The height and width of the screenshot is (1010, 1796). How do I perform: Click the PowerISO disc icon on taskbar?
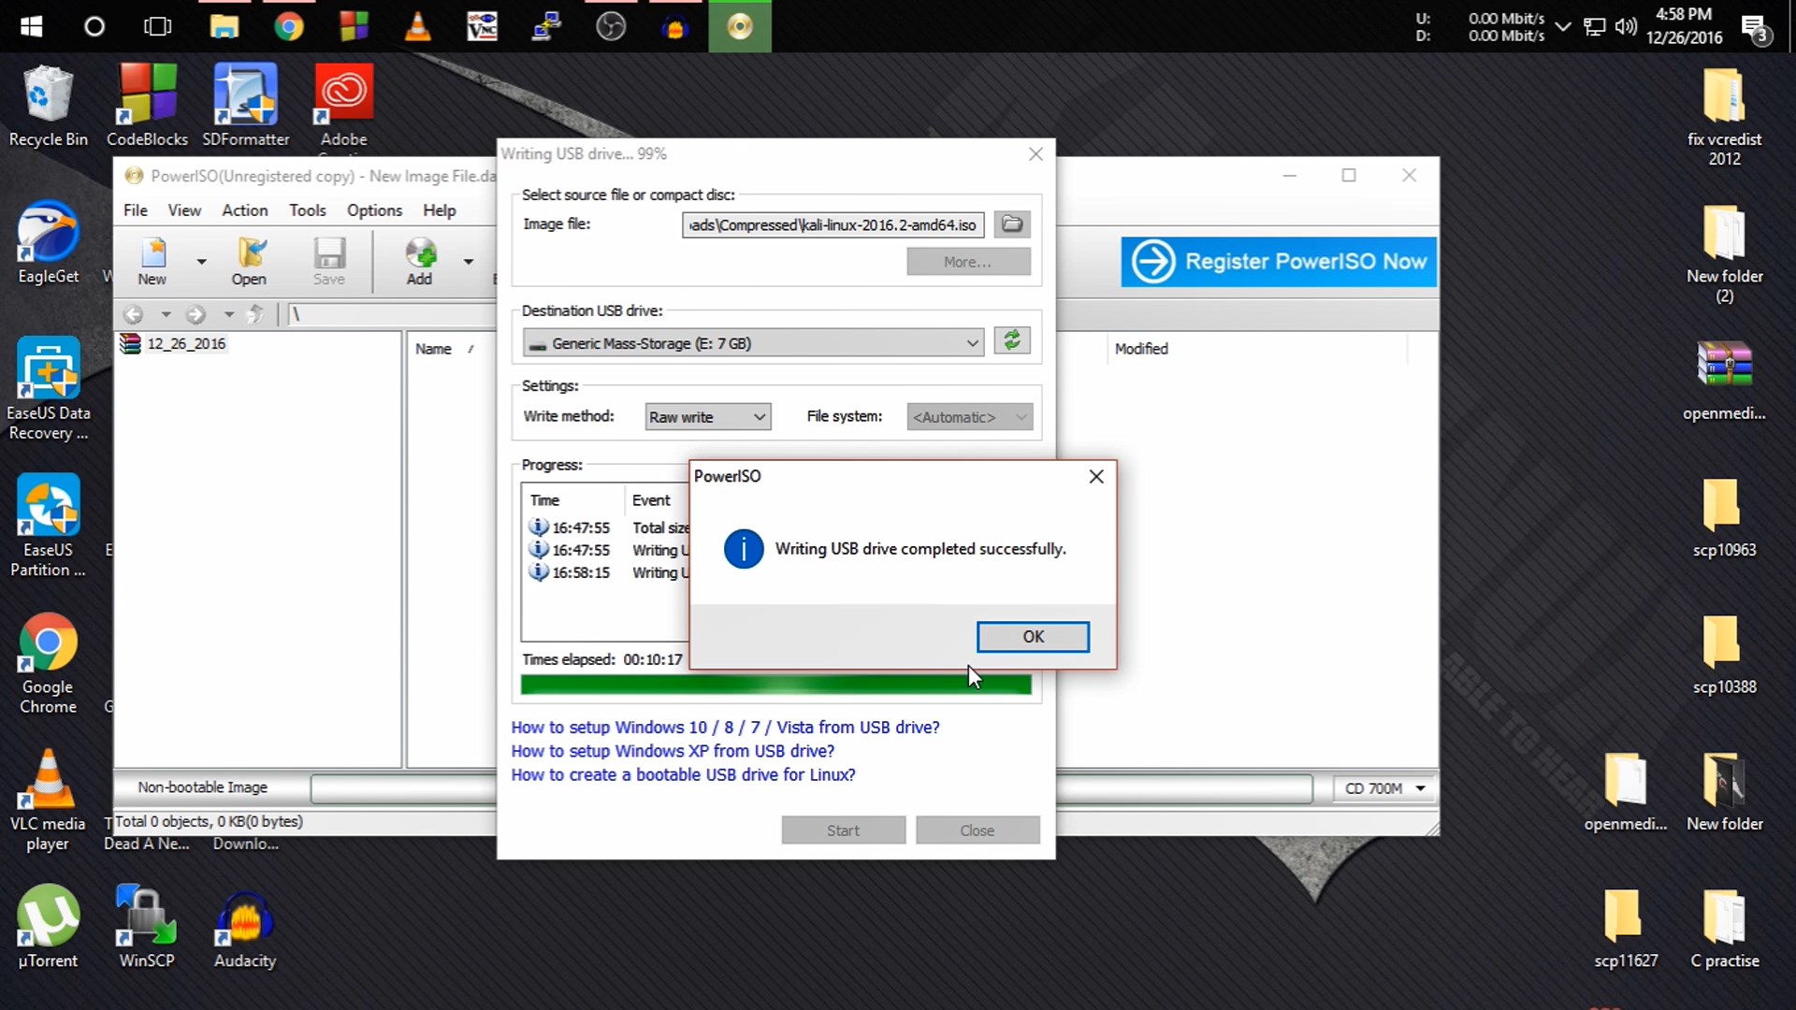(x=740, y=26)
